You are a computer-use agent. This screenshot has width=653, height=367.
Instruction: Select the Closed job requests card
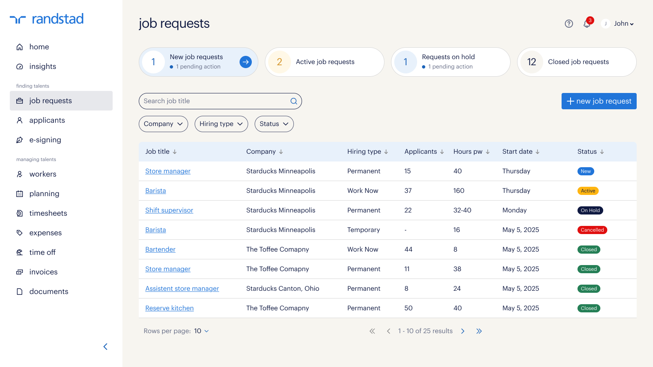(577, 62)
